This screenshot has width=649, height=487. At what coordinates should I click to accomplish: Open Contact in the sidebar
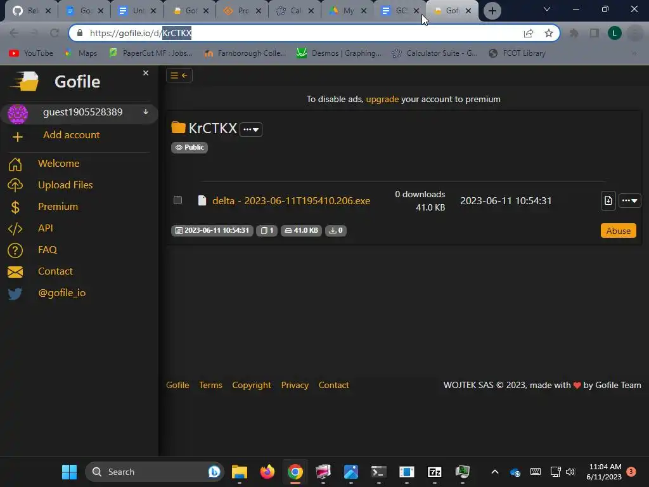click(56, 271)
